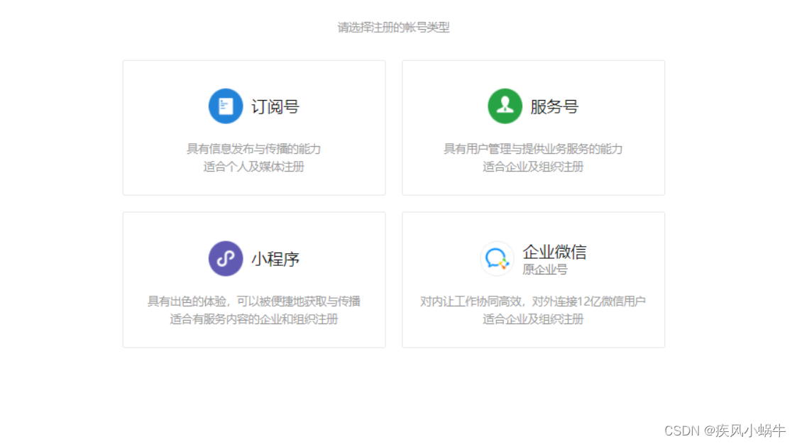Select the 小程序 title text
This screenshot has height=444, width=797.
pos(275,259)
